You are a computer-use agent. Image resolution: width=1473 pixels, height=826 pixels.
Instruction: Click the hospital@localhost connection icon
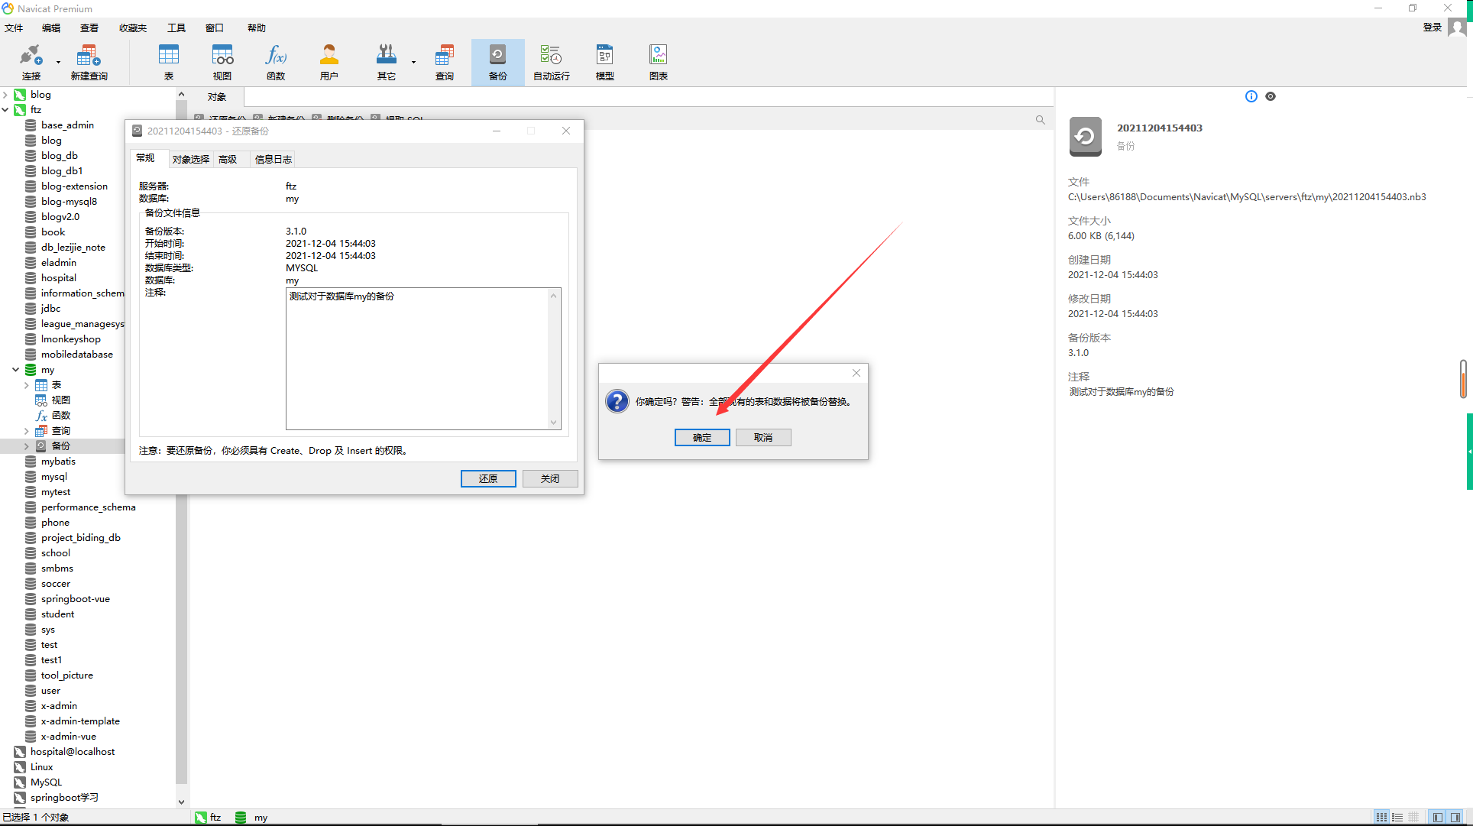[x=20, y=752]
